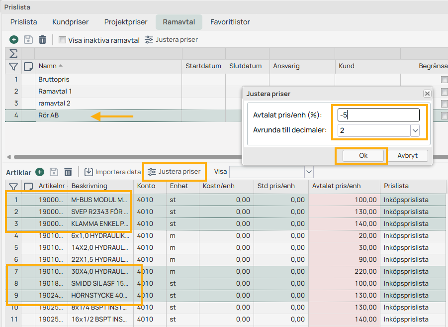Toggle Begränsa checkbox for Bruttopris row
Screen dimensions: 448x327
(x=444, y=80)
